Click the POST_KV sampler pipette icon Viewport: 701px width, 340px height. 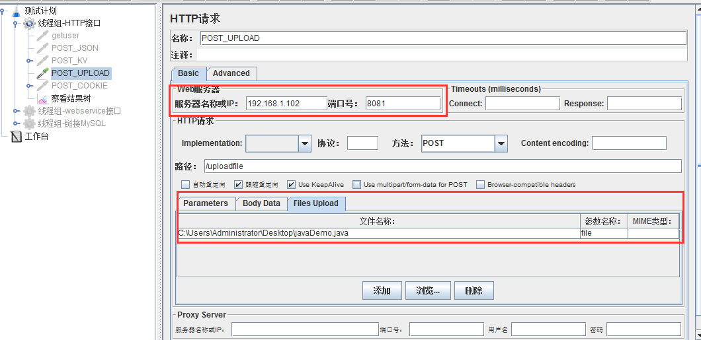coord(42,60)
